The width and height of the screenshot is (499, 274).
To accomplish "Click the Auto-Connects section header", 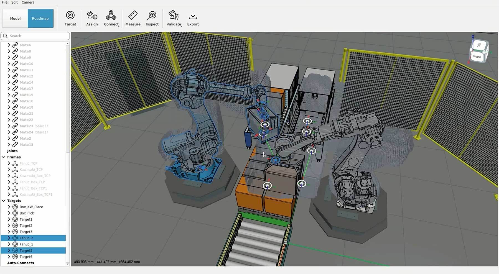I will (x=21, y=263).
